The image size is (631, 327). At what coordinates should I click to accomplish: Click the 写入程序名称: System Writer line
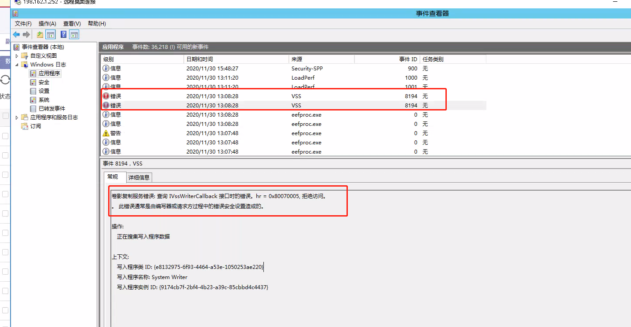[x=152, y=277]
